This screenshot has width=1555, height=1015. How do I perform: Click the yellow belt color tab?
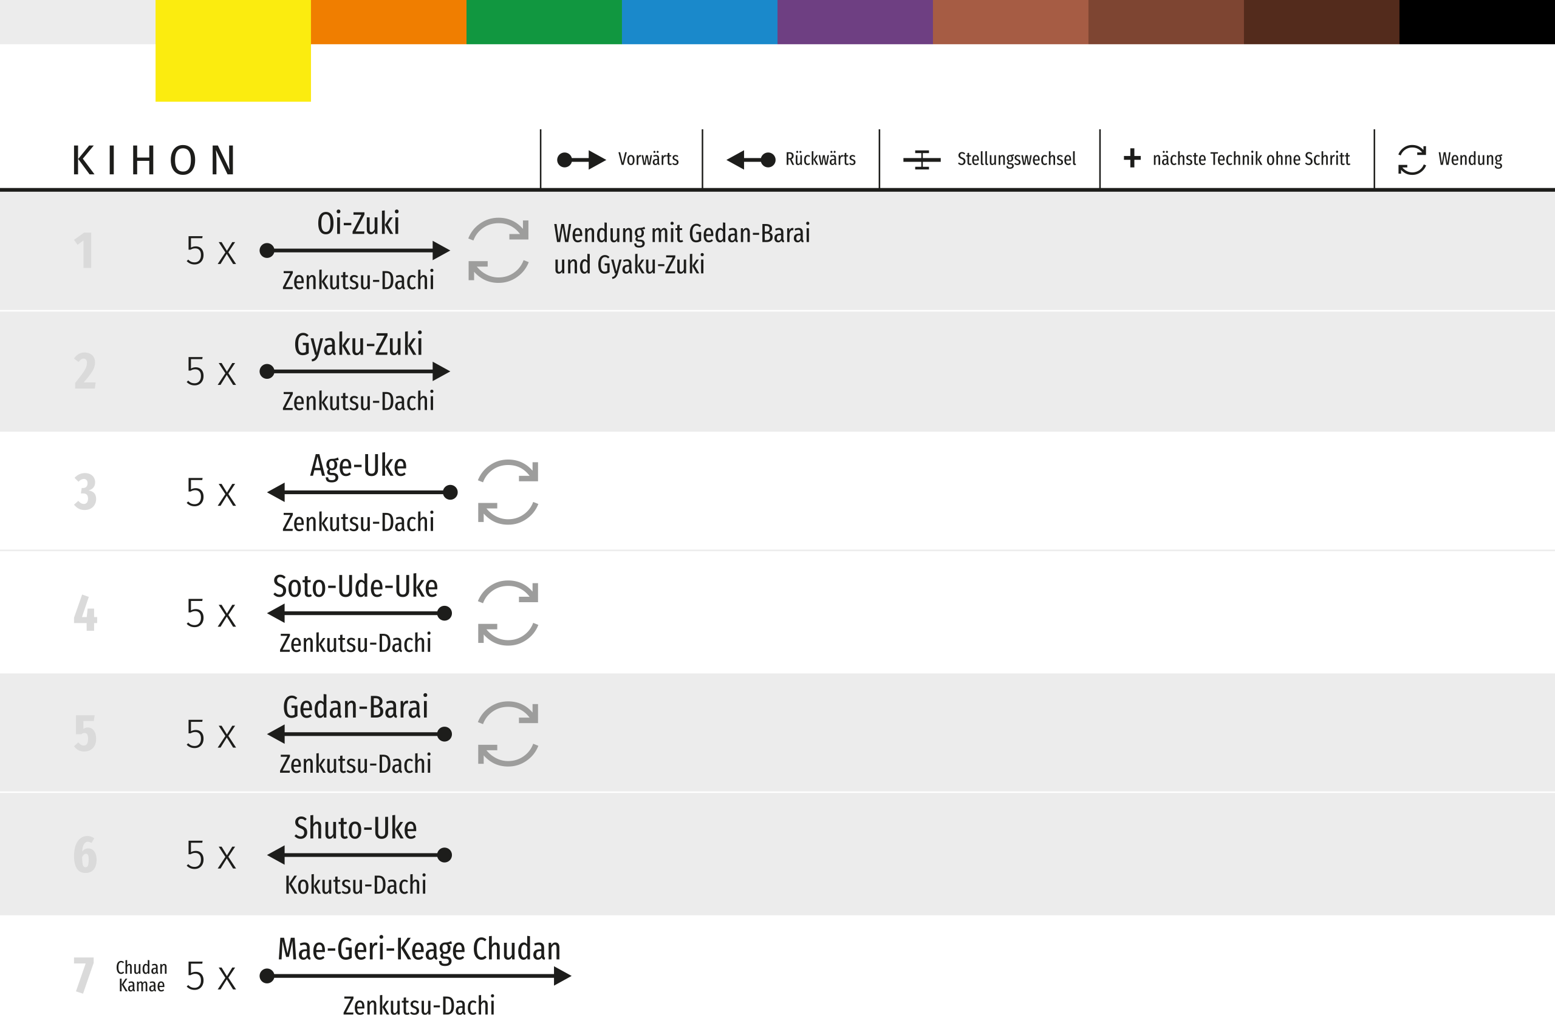(233, 50)
